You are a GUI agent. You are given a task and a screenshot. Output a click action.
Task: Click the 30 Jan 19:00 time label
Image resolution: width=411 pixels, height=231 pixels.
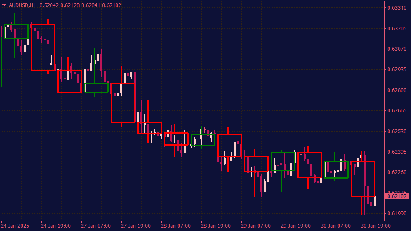tap(376, 226)
